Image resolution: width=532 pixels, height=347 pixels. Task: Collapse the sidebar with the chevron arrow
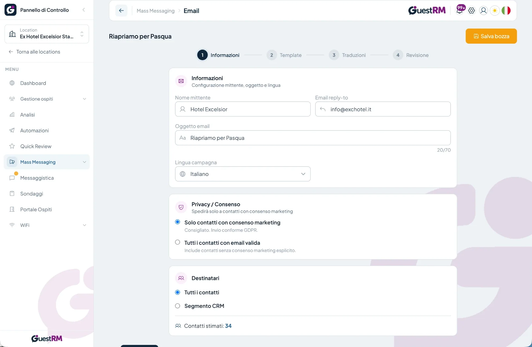click(x=84, y=10)
